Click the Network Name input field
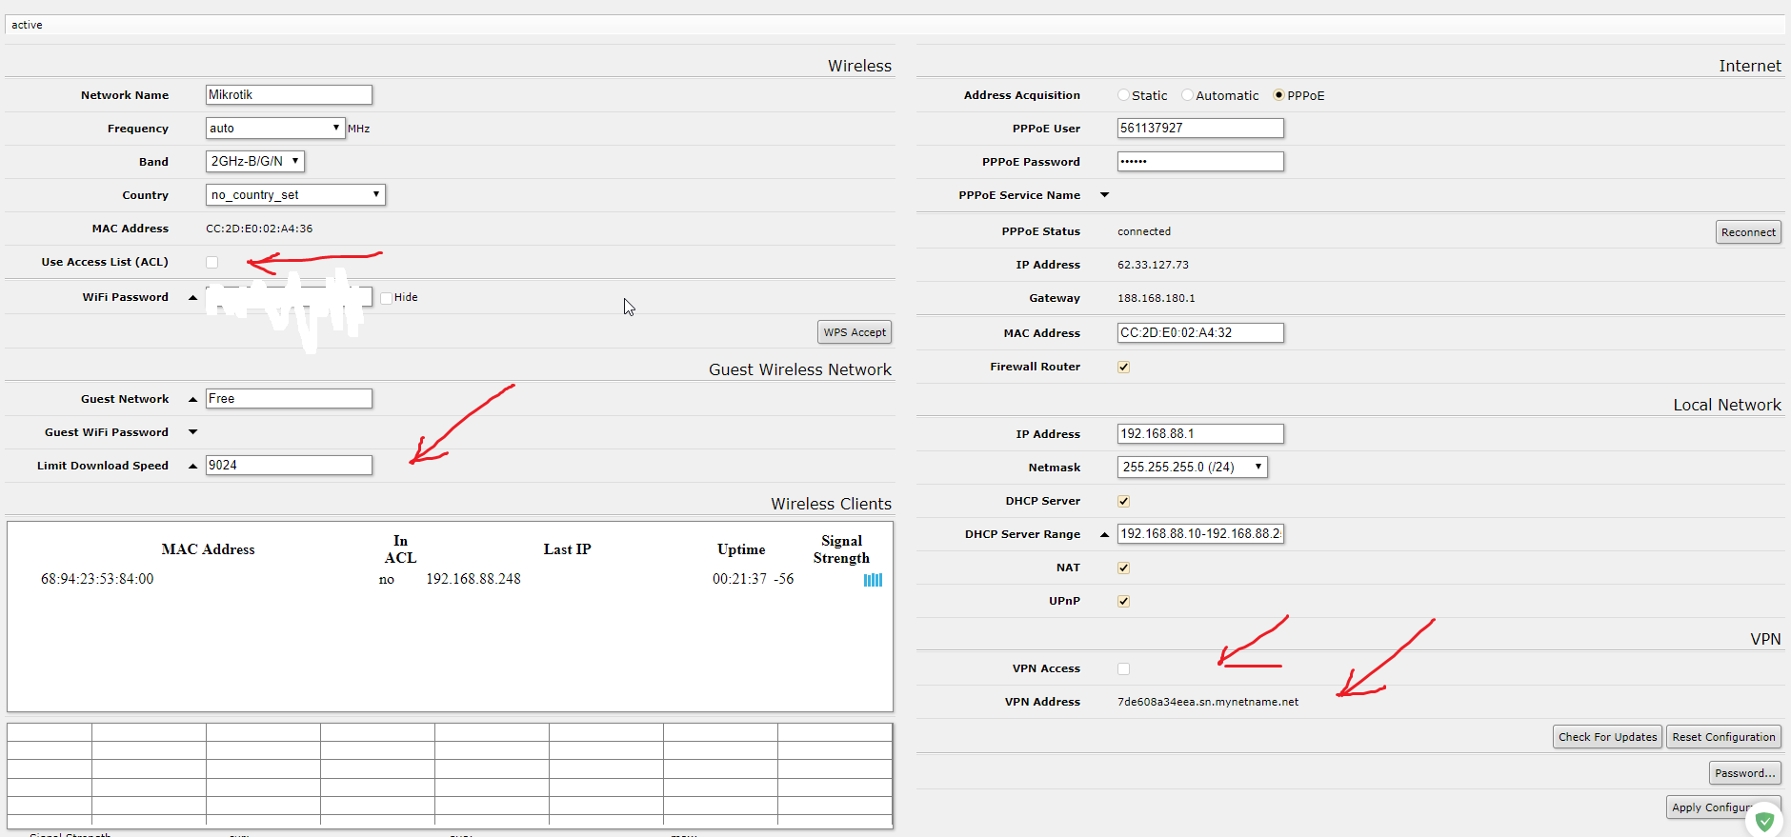The height and width of the screenshot is (837, 1791). [x=289, y=95]
